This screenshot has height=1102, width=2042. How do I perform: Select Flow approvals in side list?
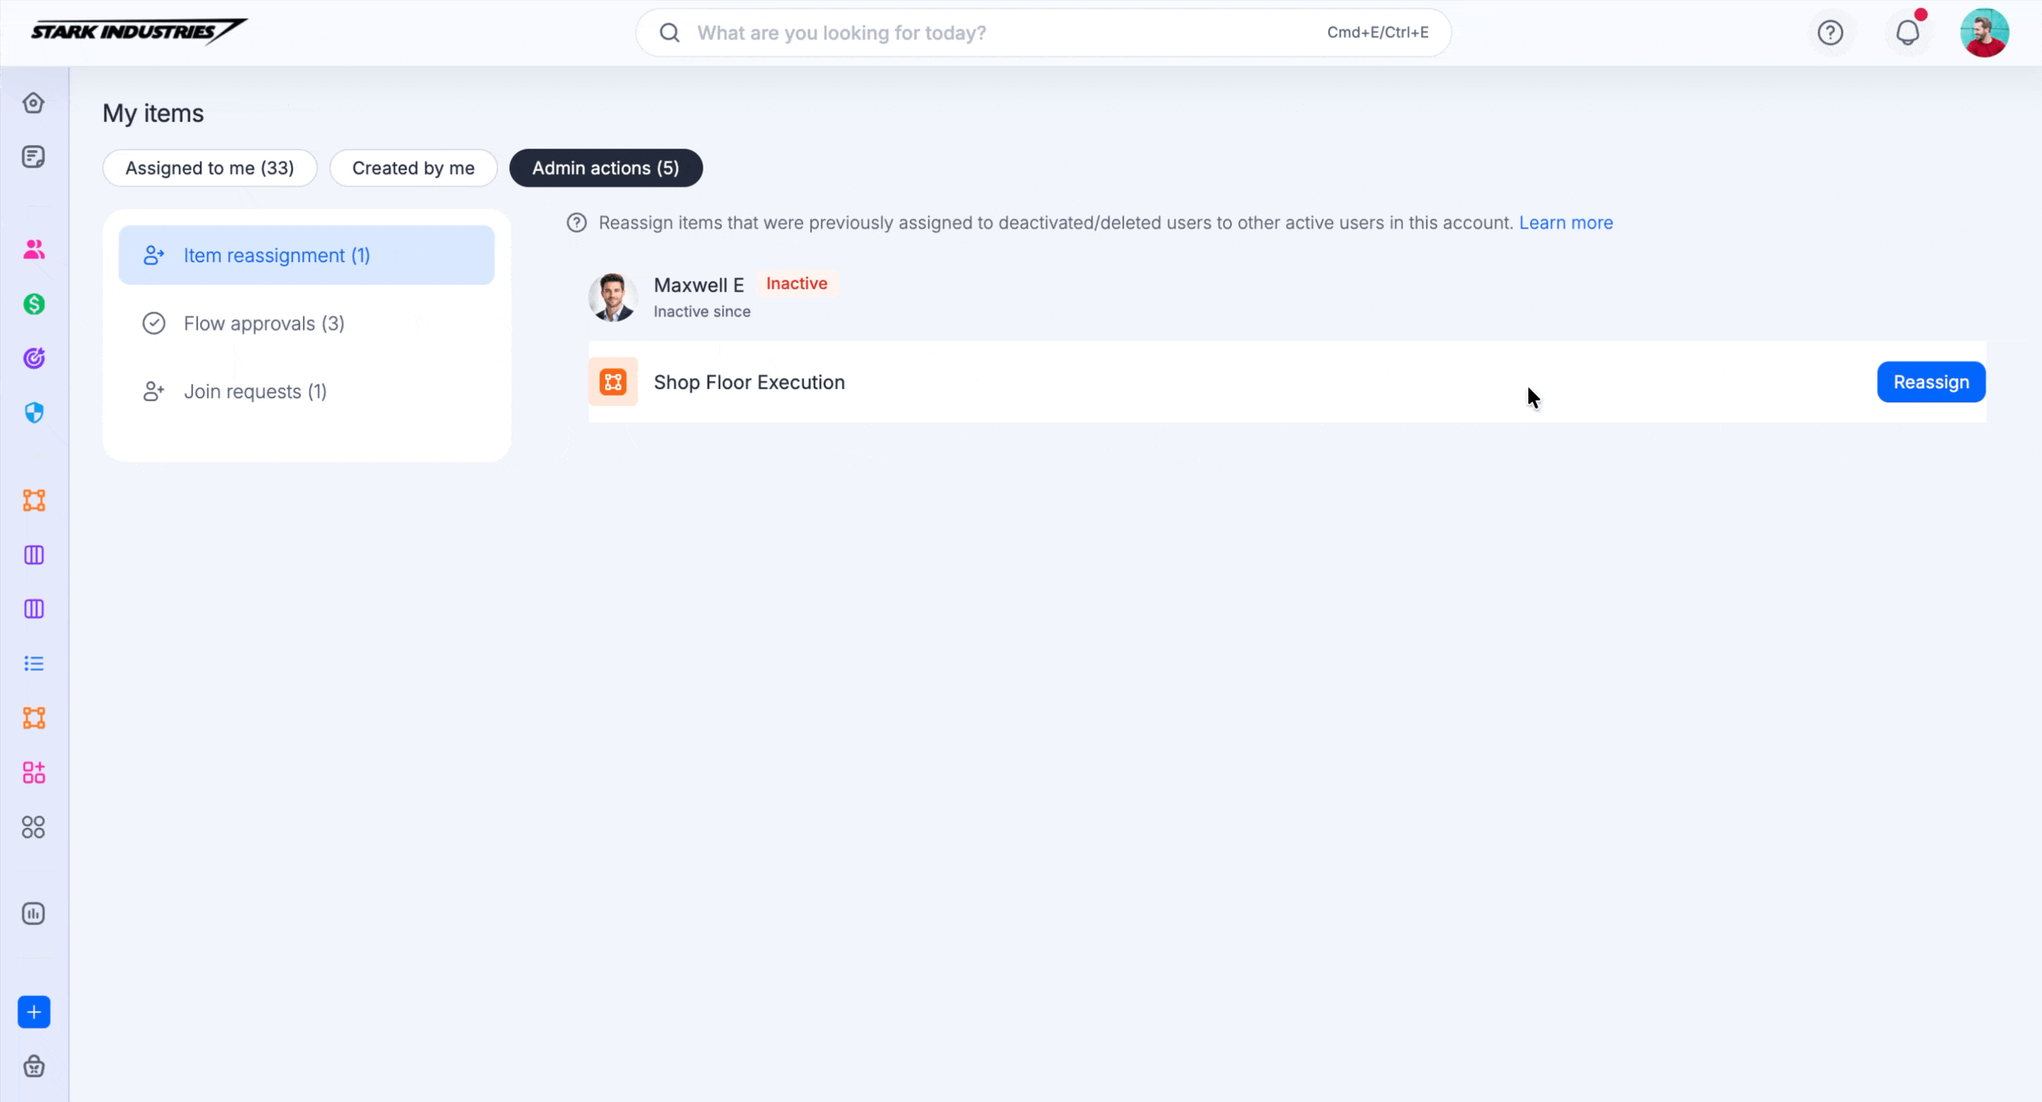point(263,323)
